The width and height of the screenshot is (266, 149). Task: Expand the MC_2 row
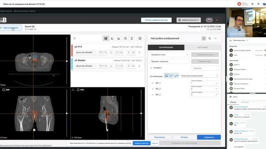[153, 89]
